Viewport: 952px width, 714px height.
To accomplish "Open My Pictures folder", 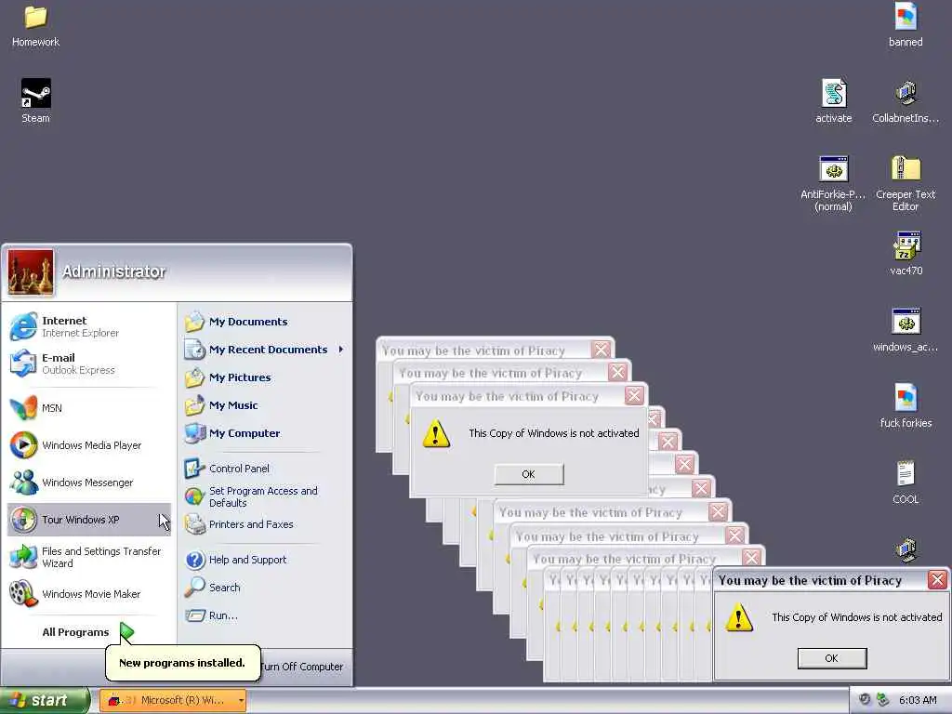I will click(265, 377).
